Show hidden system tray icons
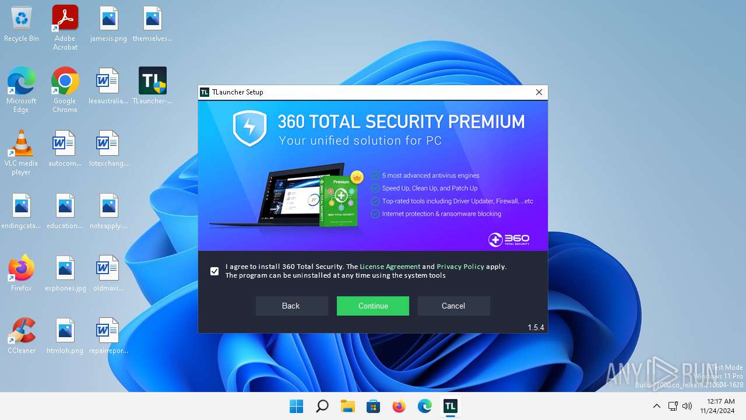The image size is (746, 420). pos(656,406)
